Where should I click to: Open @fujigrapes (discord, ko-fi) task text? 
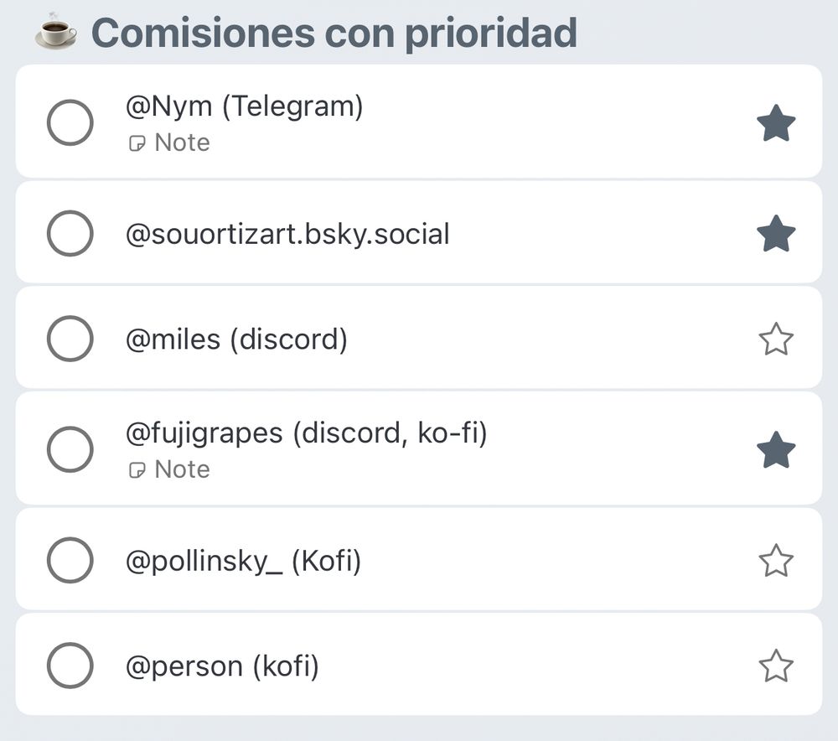pyautogui.click(x=306, y=434)
